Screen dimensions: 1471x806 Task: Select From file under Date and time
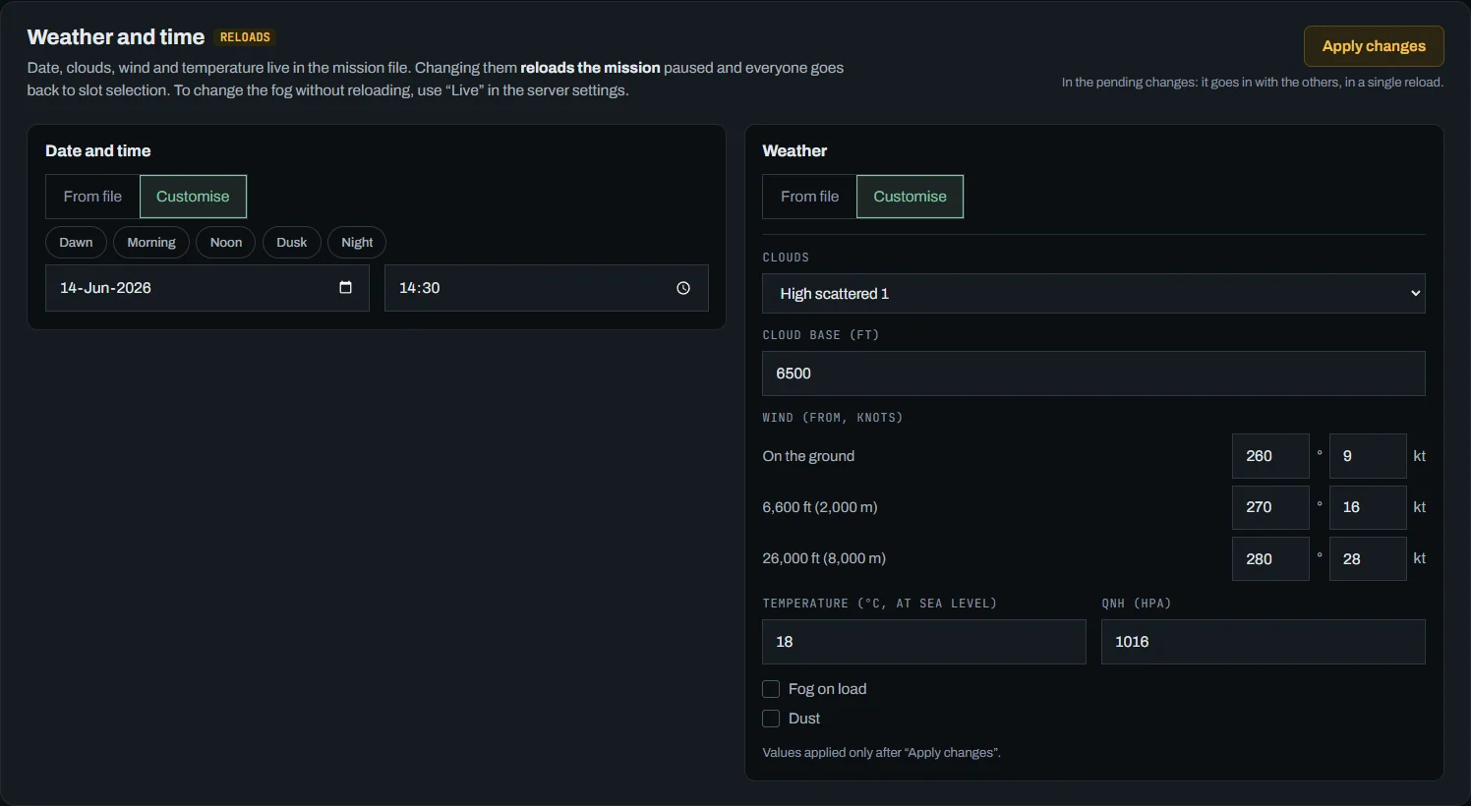pyautogui.click(x=92, y=197)
